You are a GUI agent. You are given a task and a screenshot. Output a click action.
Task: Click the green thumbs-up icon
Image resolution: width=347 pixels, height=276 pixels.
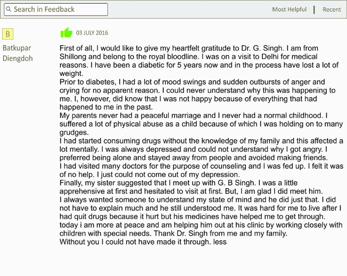(x=67, y=32)
